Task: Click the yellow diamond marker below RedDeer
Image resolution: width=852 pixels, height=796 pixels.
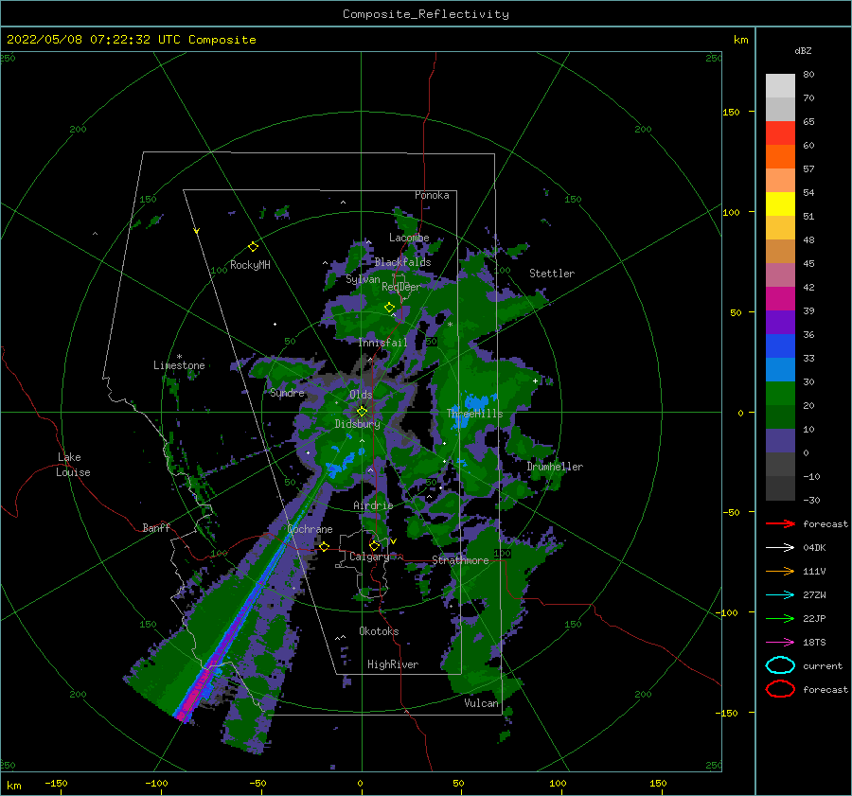Action: (x=390, y=308)
